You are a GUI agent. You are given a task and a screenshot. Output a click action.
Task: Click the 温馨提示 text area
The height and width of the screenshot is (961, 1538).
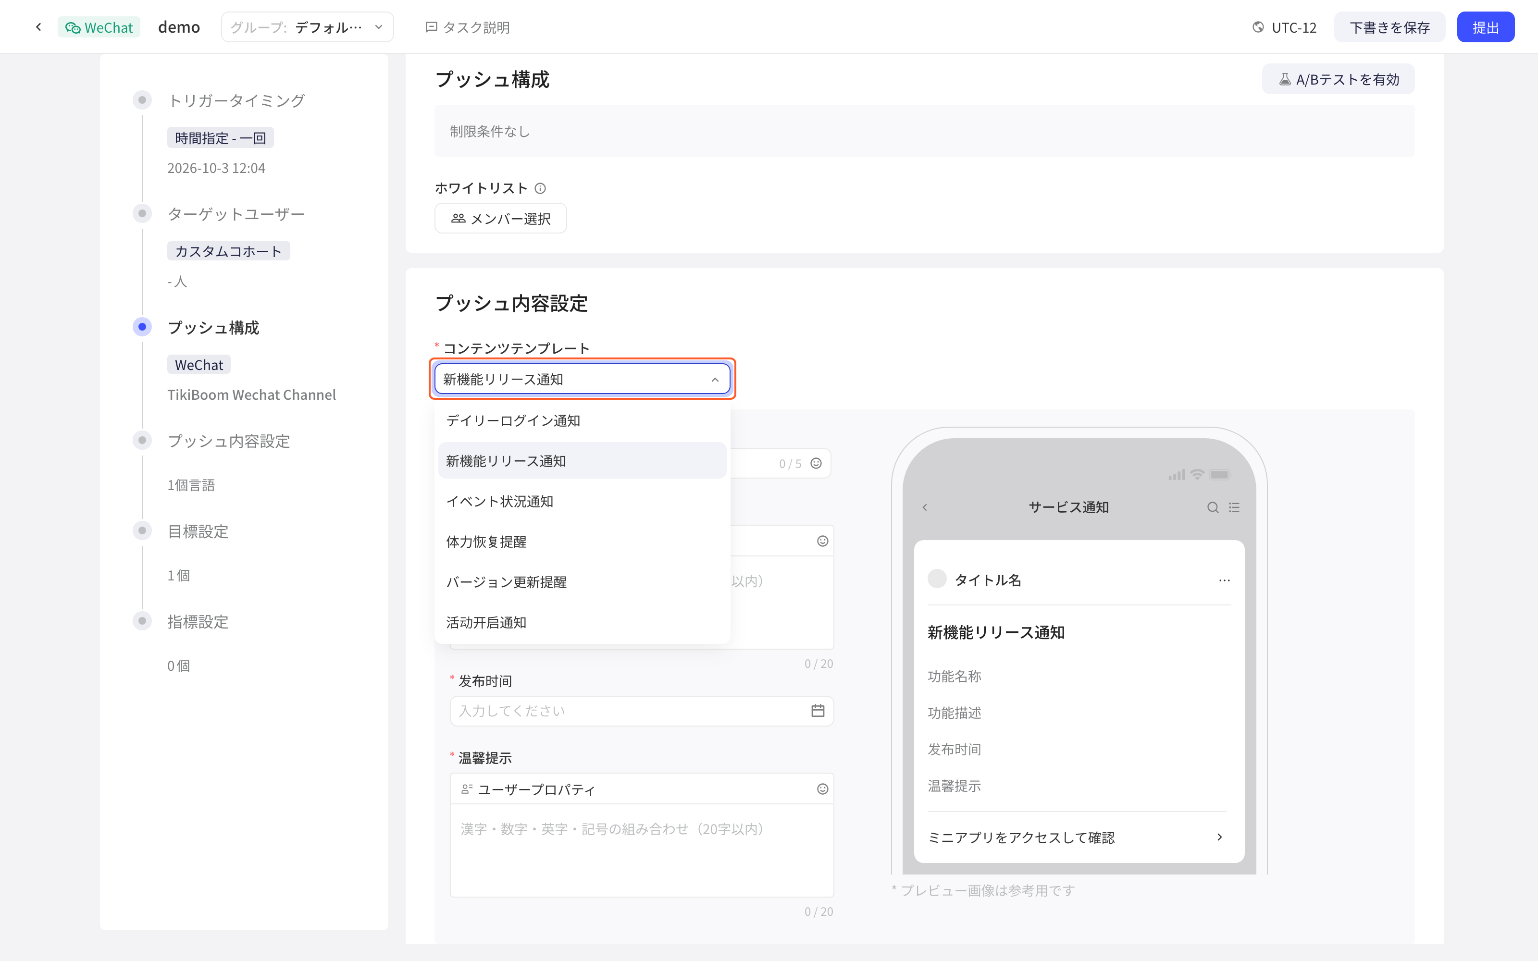(642, 850)
